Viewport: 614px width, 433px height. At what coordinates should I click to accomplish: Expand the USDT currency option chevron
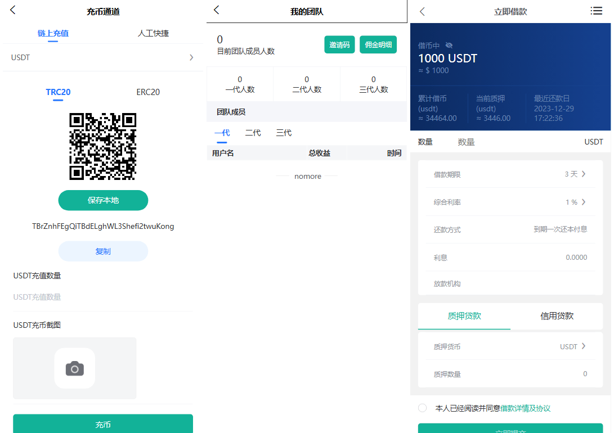[x=191, y=57]
